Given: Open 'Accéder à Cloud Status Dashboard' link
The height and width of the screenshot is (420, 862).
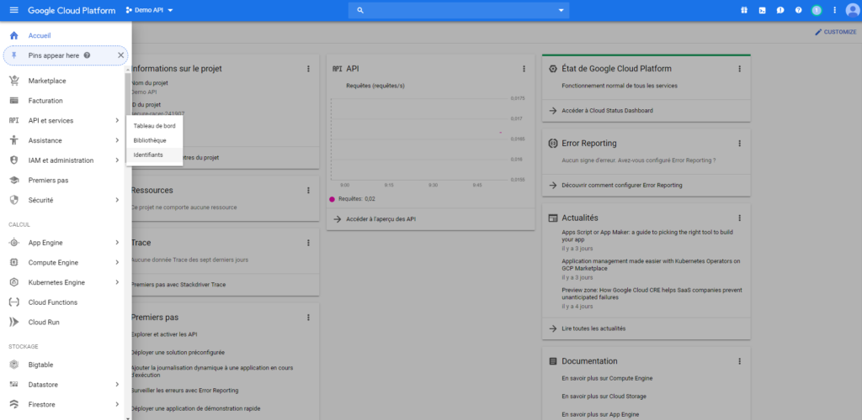Looking at the screenshot, I should [x=606, y=110].
